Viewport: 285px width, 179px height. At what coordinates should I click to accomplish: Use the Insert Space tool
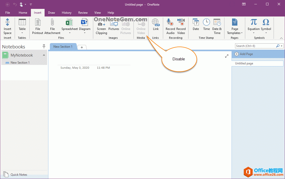pyautogui.click(x=7, y=26)
